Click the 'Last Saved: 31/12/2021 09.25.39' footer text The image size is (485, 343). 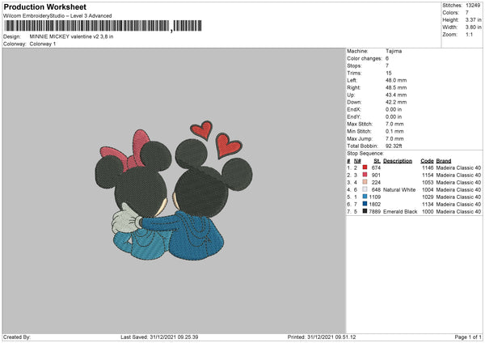click(159, 337)
